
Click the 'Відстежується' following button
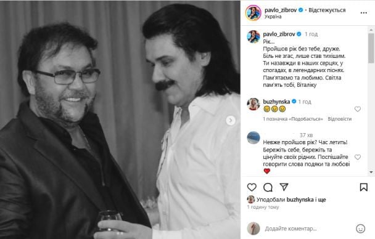click(x=327, y=10)
